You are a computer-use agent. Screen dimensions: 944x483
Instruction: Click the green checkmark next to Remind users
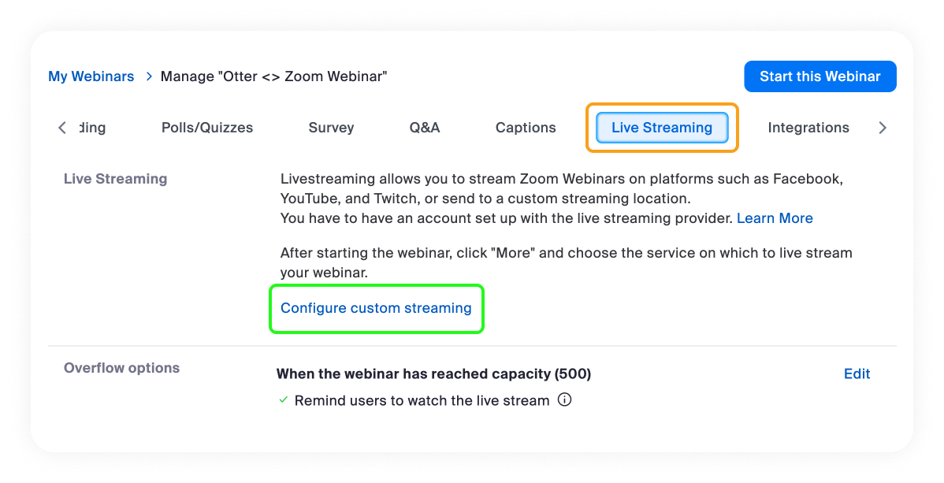point(284,400)
